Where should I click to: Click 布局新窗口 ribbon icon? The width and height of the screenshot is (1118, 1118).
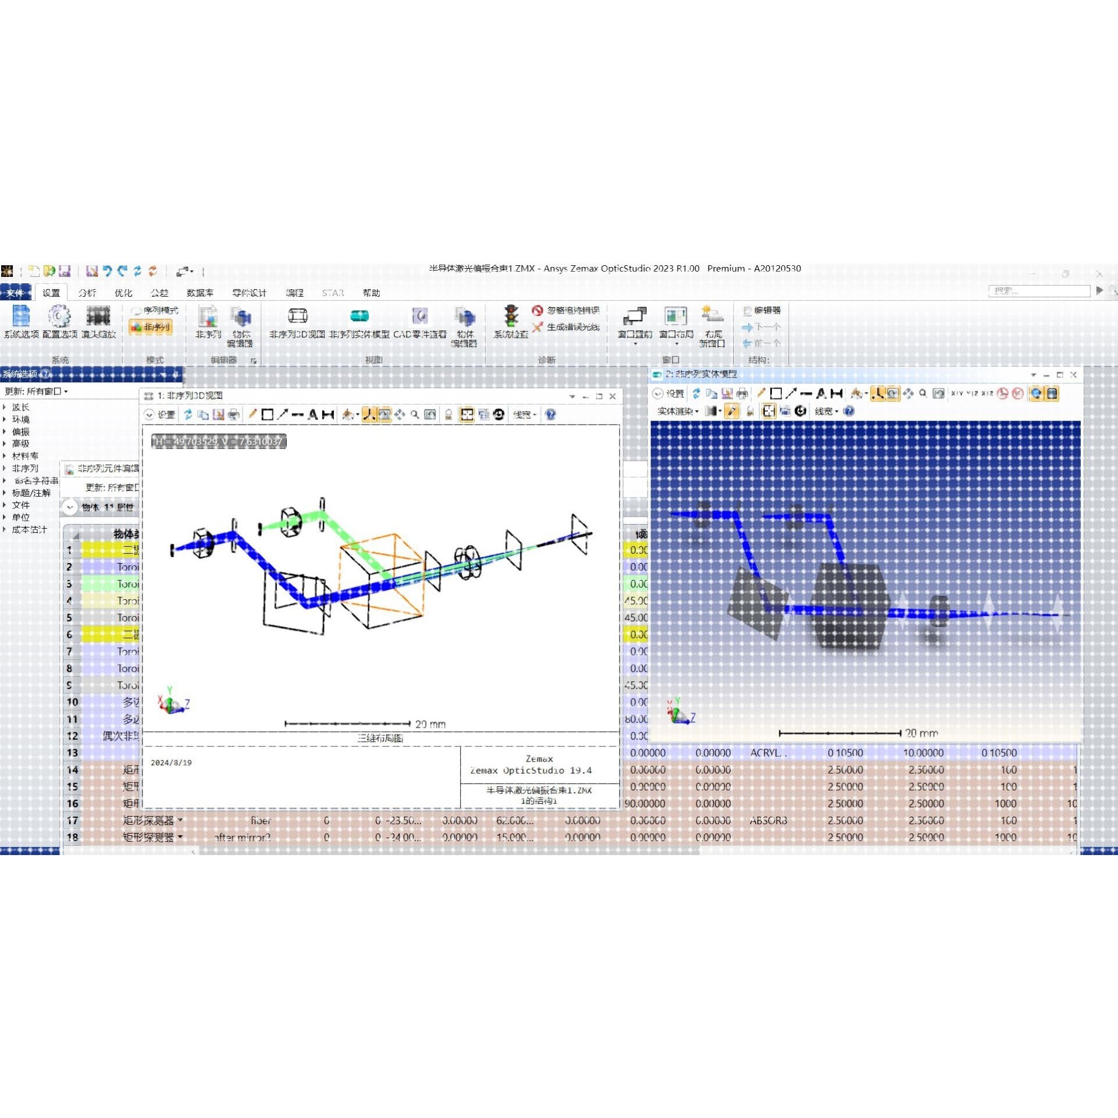point(712,326)
